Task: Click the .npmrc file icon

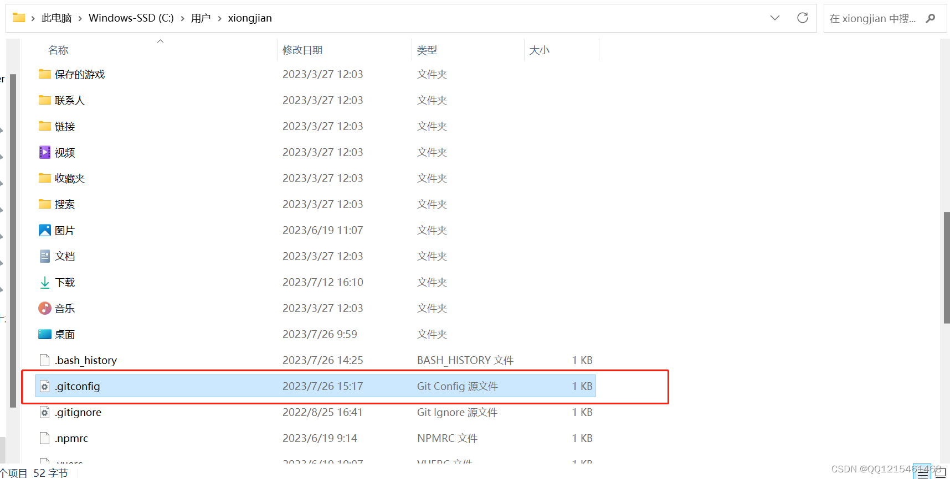Action: click(x=45, y=438)
